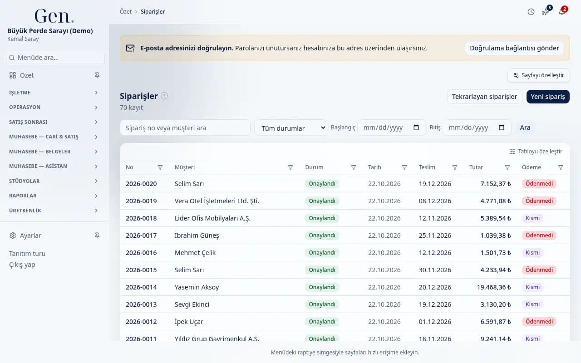
Task: Focus the Sipariş no veya müşteri search field
Action: [185, 128]
